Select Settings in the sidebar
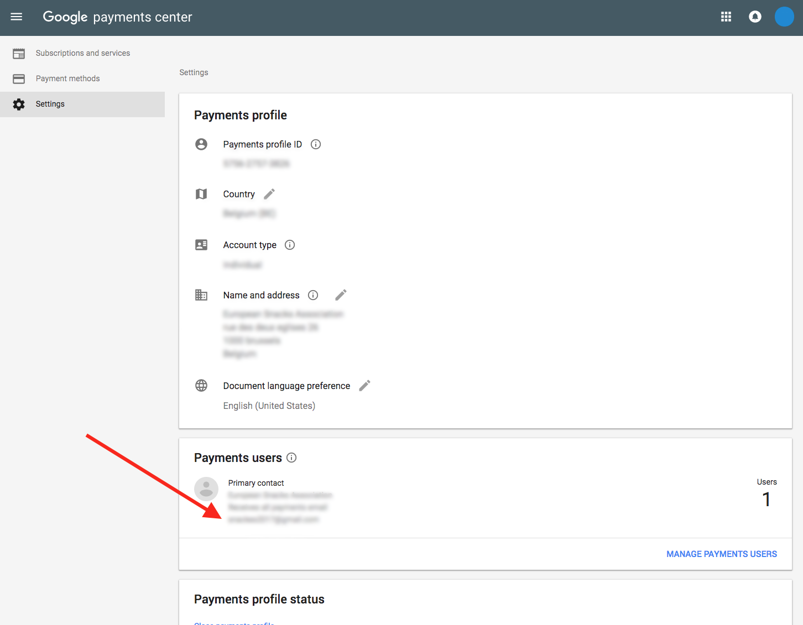803x625 pixels. [x=82, y=104]
